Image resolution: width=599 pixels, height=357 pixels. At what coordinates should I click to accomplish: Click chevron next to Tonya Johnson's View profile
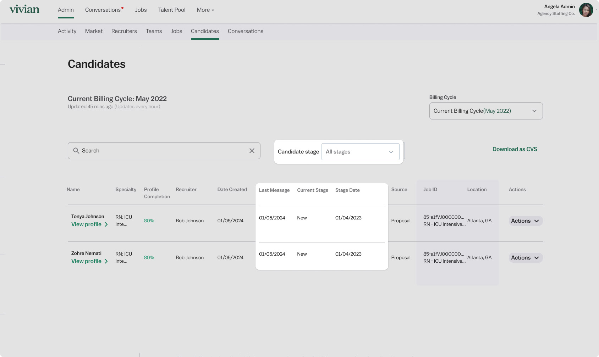click(106, 224)
